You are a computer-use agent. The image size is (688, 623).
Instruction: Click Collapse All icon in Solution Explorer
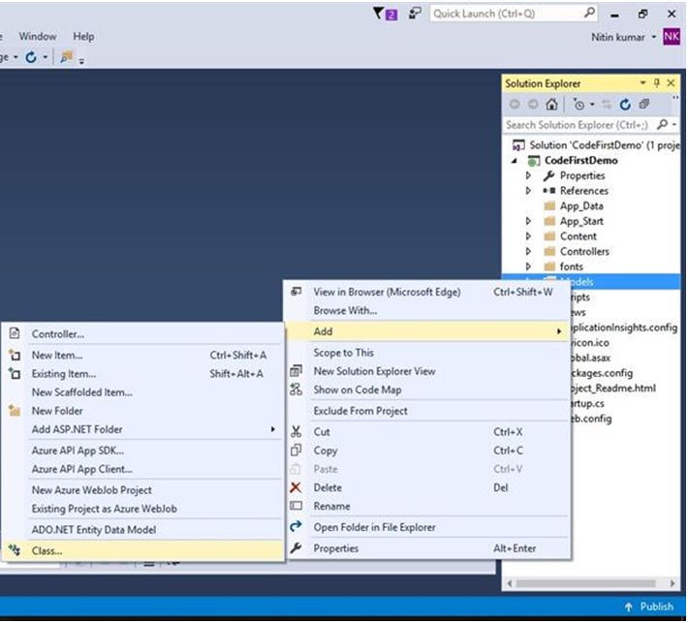coord(644,104)
